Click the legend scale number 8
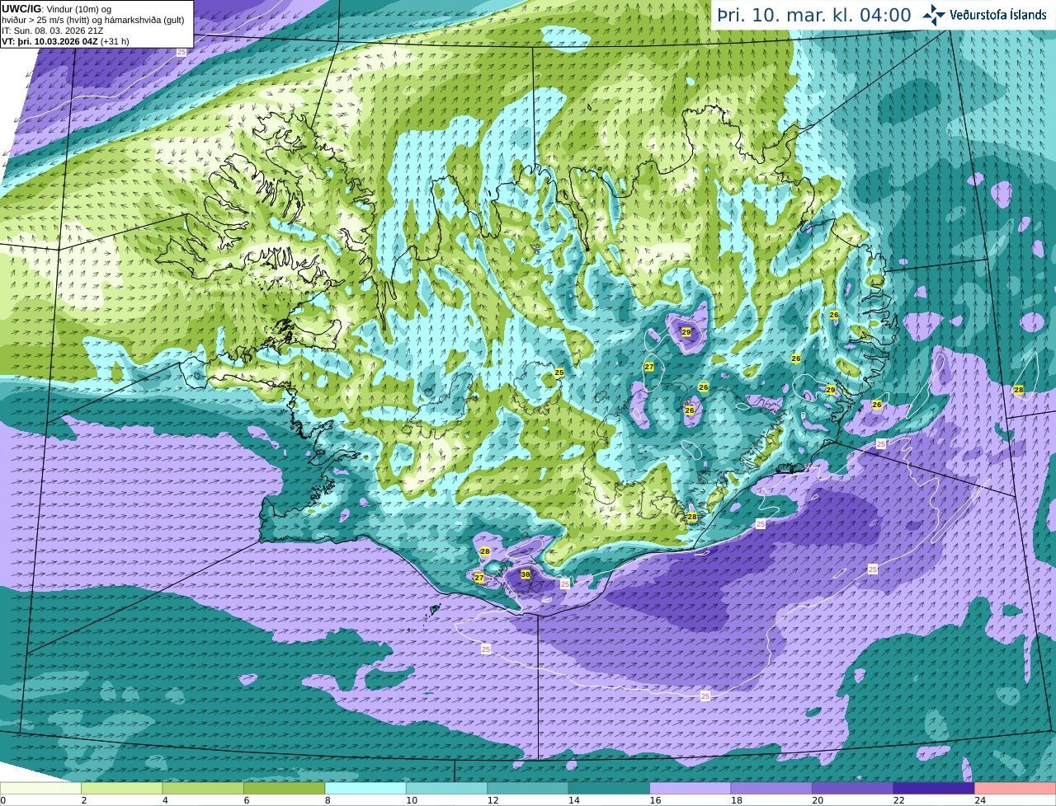 [x=328, y=800]
